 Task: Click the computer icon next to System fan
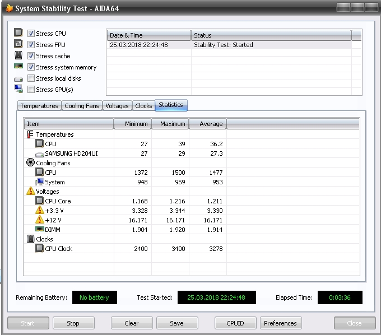(x=40, y=182)
